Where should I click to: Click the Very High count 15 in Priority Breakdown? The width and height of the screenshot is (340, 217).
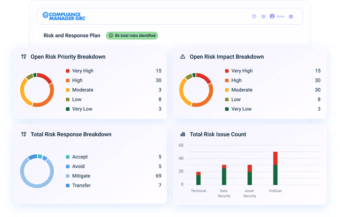[158, 71]
